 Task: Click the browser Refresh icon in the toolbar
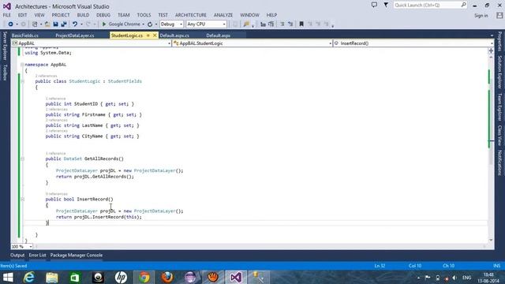click(x=150, y=24)
